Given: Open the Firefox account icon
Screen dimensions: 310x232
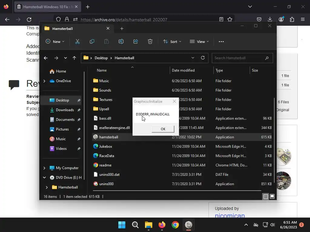Looking at the screenshot, I should (x=281, y=19).
